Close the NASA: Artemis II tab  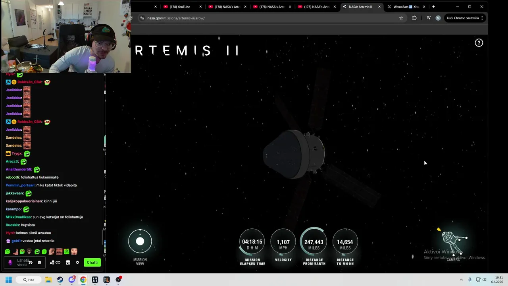[x=380, y=7]
